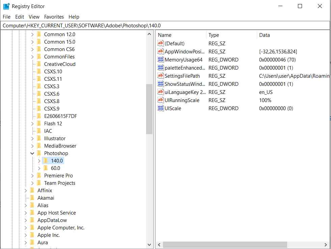This screenshot has height=249, width=331.
Task: Click the UIScale DWORD icon
Action: click(x=160, y=108)
